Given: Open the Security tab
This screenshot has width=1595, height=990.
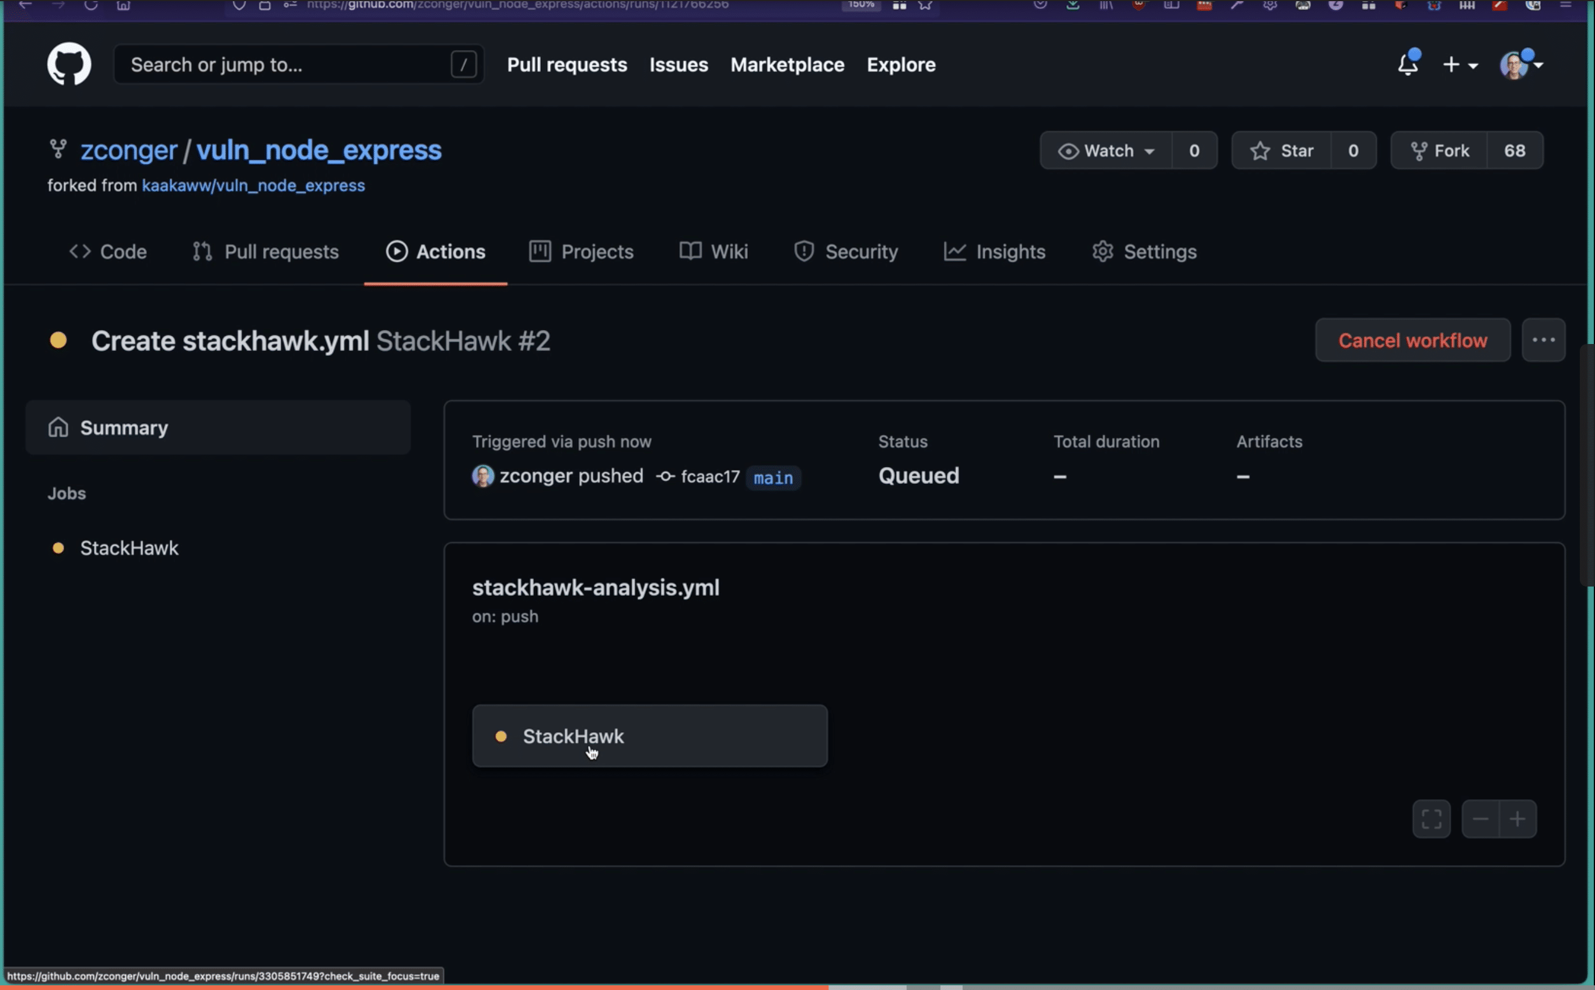Looking at the screenshot, I should point(846,251).
